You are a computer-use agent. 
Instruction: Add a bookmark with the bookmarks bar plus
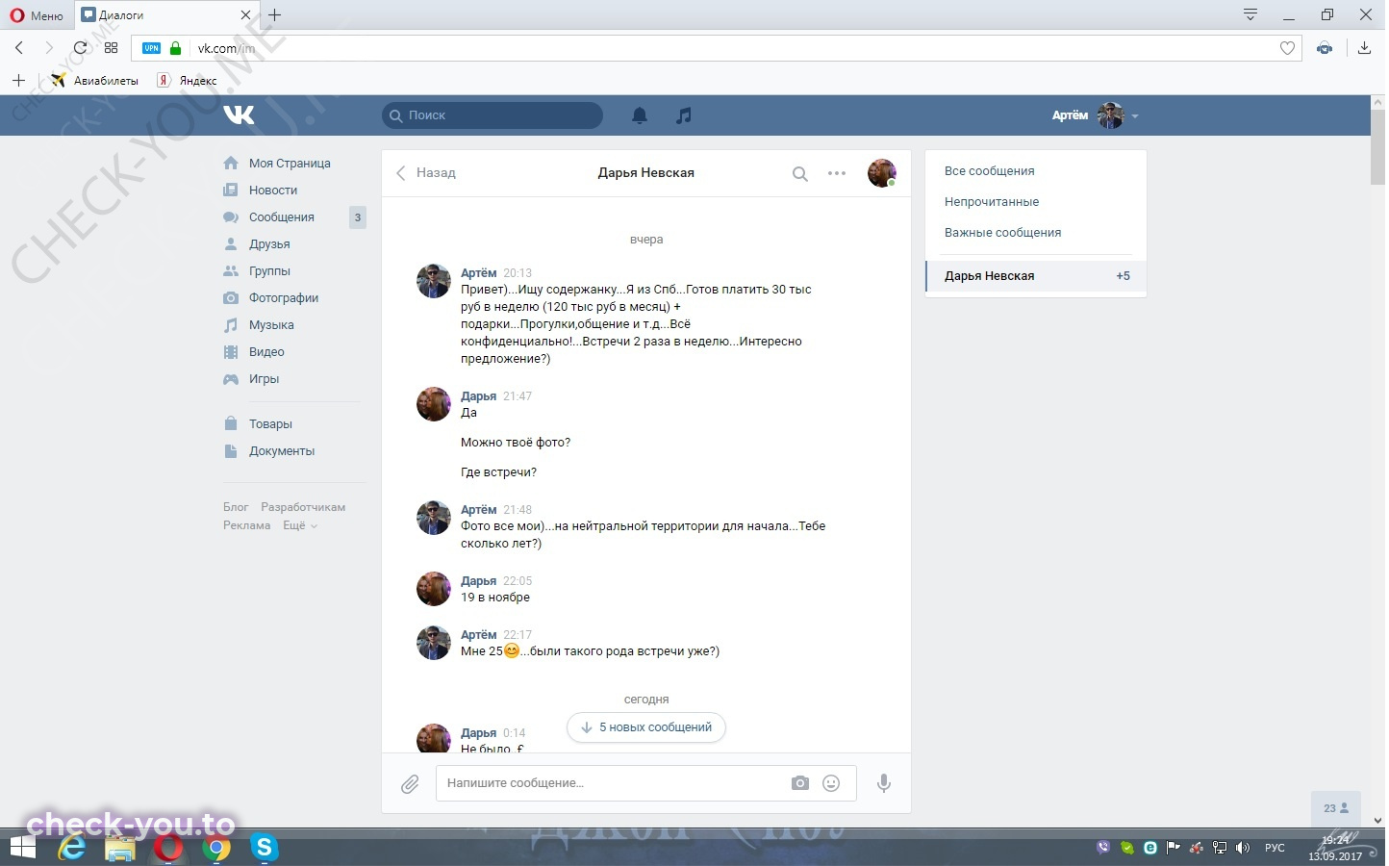coord(19,81)
